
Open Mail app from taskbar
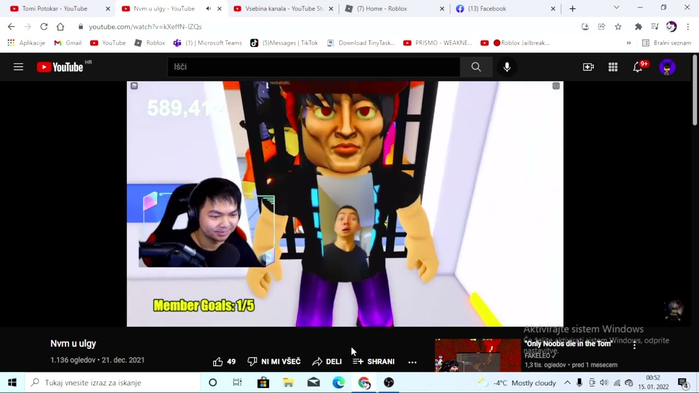click(x=313, y=383)
